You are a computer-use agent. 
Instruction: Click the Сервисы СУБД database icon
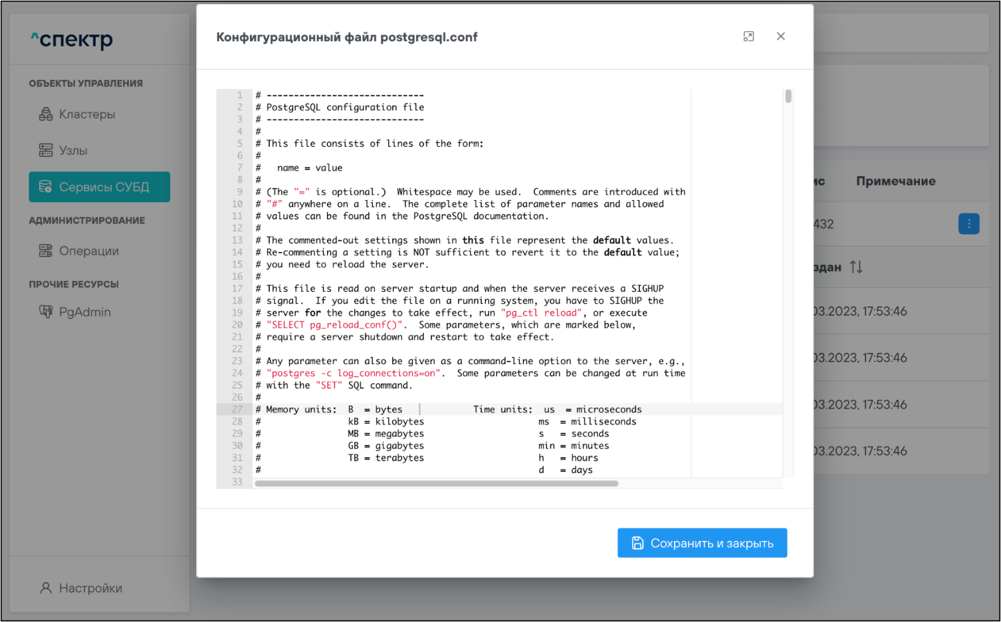[x=46, y=187]
